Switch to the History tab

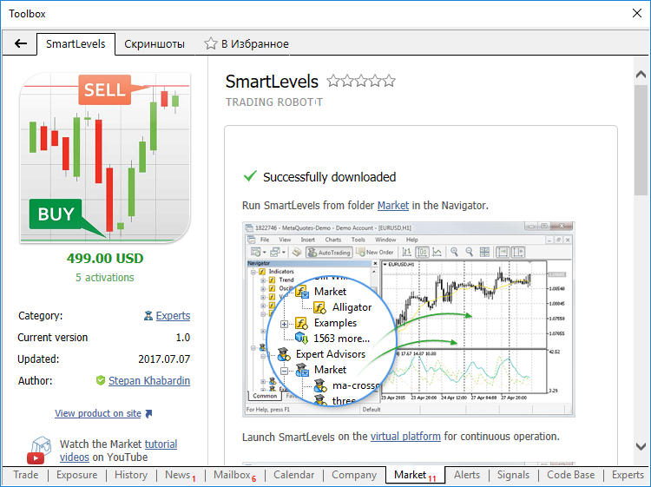click(131, 475)
